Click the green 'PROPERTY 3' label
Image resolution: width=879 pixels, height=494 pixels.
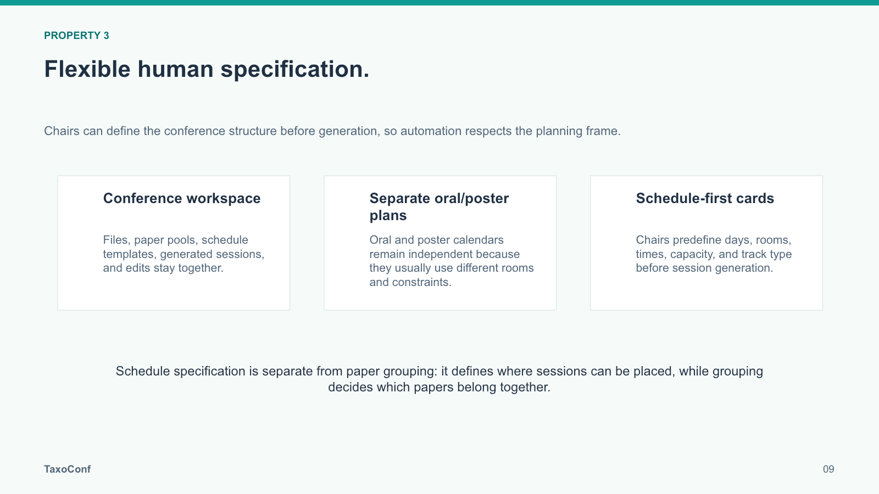(76, 36)
